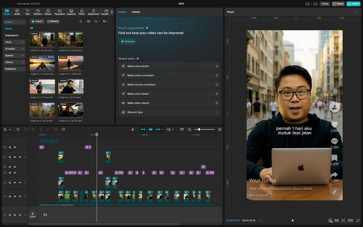
Task: Open the Stickers panel
Action: pyautogui.click(x=38, y=12)
